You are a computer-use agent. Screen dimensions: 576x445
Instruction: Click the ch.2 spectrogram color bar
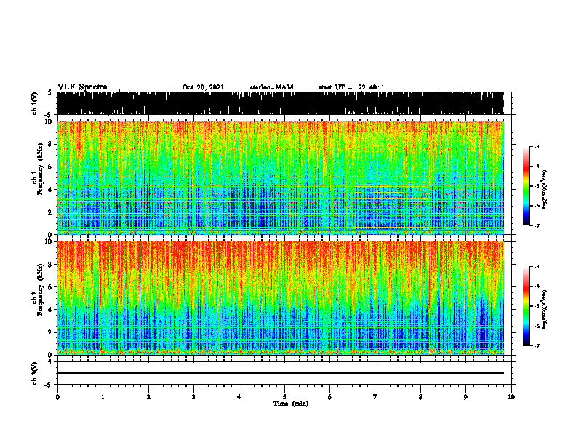(526, 306)
